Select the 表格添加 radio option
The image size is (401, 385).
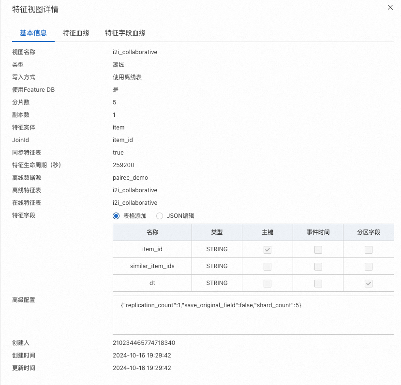[x=116, y=216]
